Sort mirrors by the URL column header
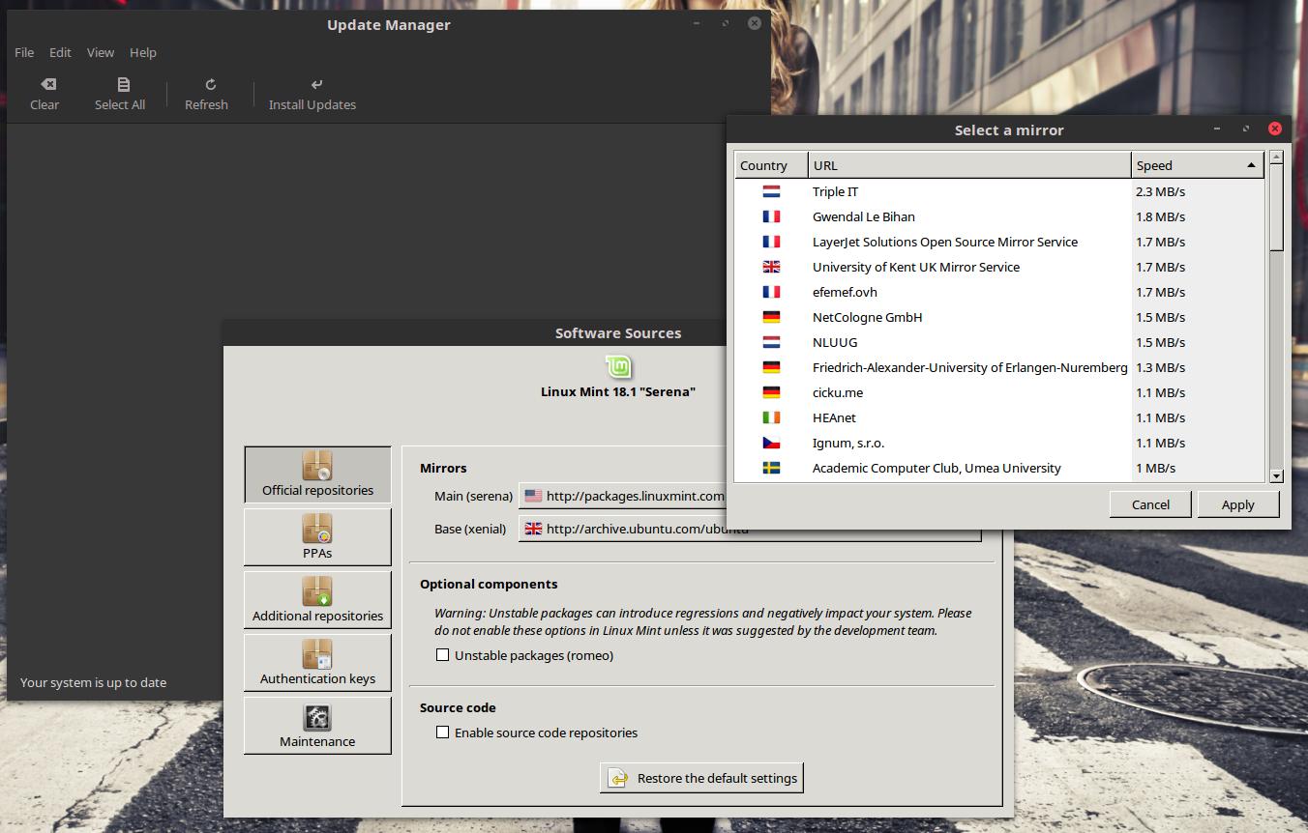The height and width of the screenshot is (833, 1308). [969, 165]
